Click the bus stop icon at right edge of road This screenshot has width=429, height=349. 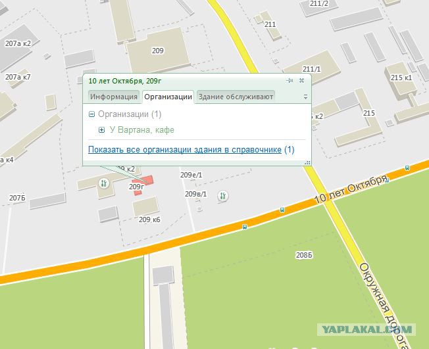point(407,168)
